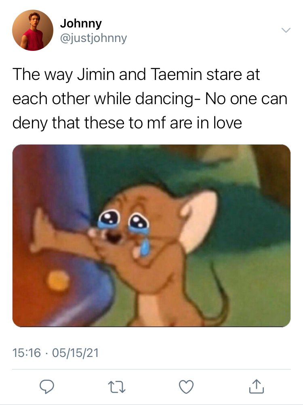303x405 pixels.
Task: Open the share sheet via upload icon
Action: point(256,386)
